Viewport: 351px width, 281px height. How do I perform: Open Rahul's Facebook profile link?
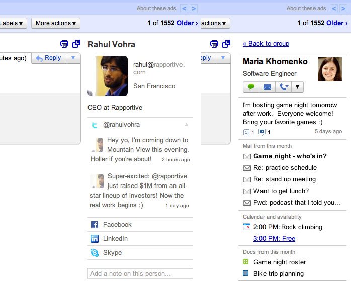[117, 225]
